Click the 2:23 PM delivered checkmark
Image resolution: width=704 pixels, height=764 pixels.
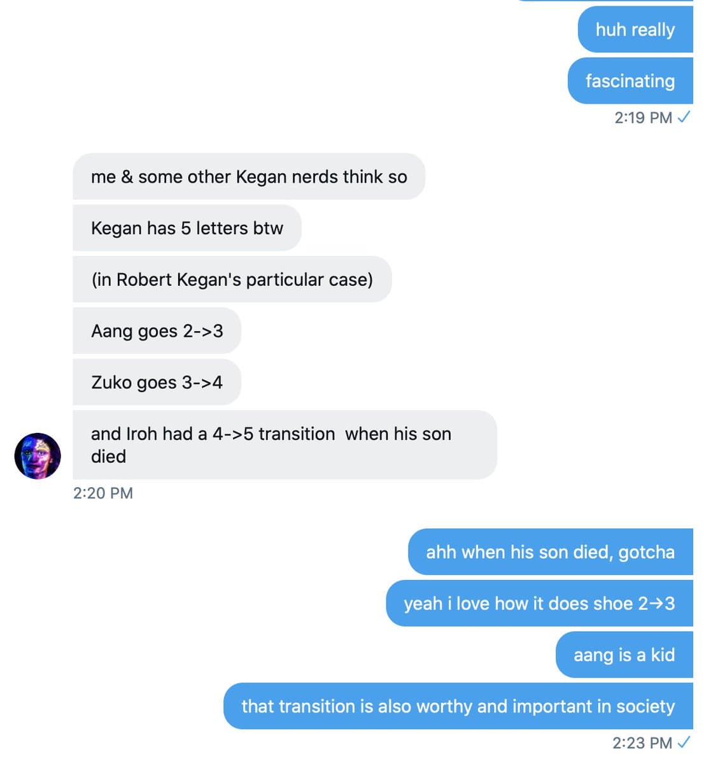tap(684, 742)
